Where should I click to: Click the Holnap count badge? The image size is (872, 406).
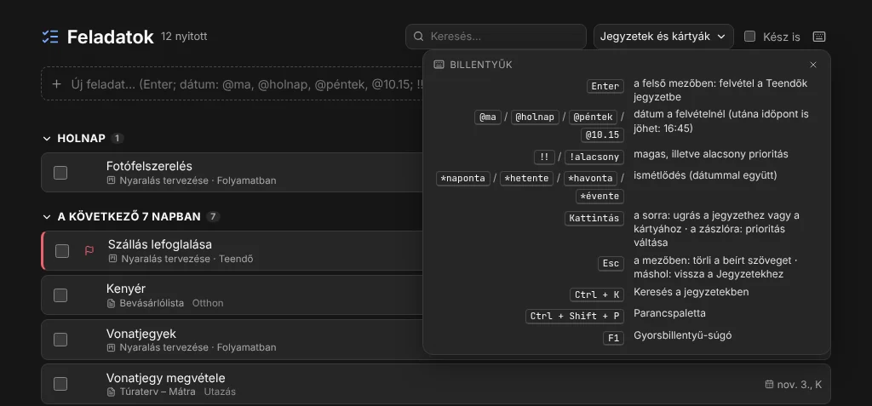click(117, 139)
